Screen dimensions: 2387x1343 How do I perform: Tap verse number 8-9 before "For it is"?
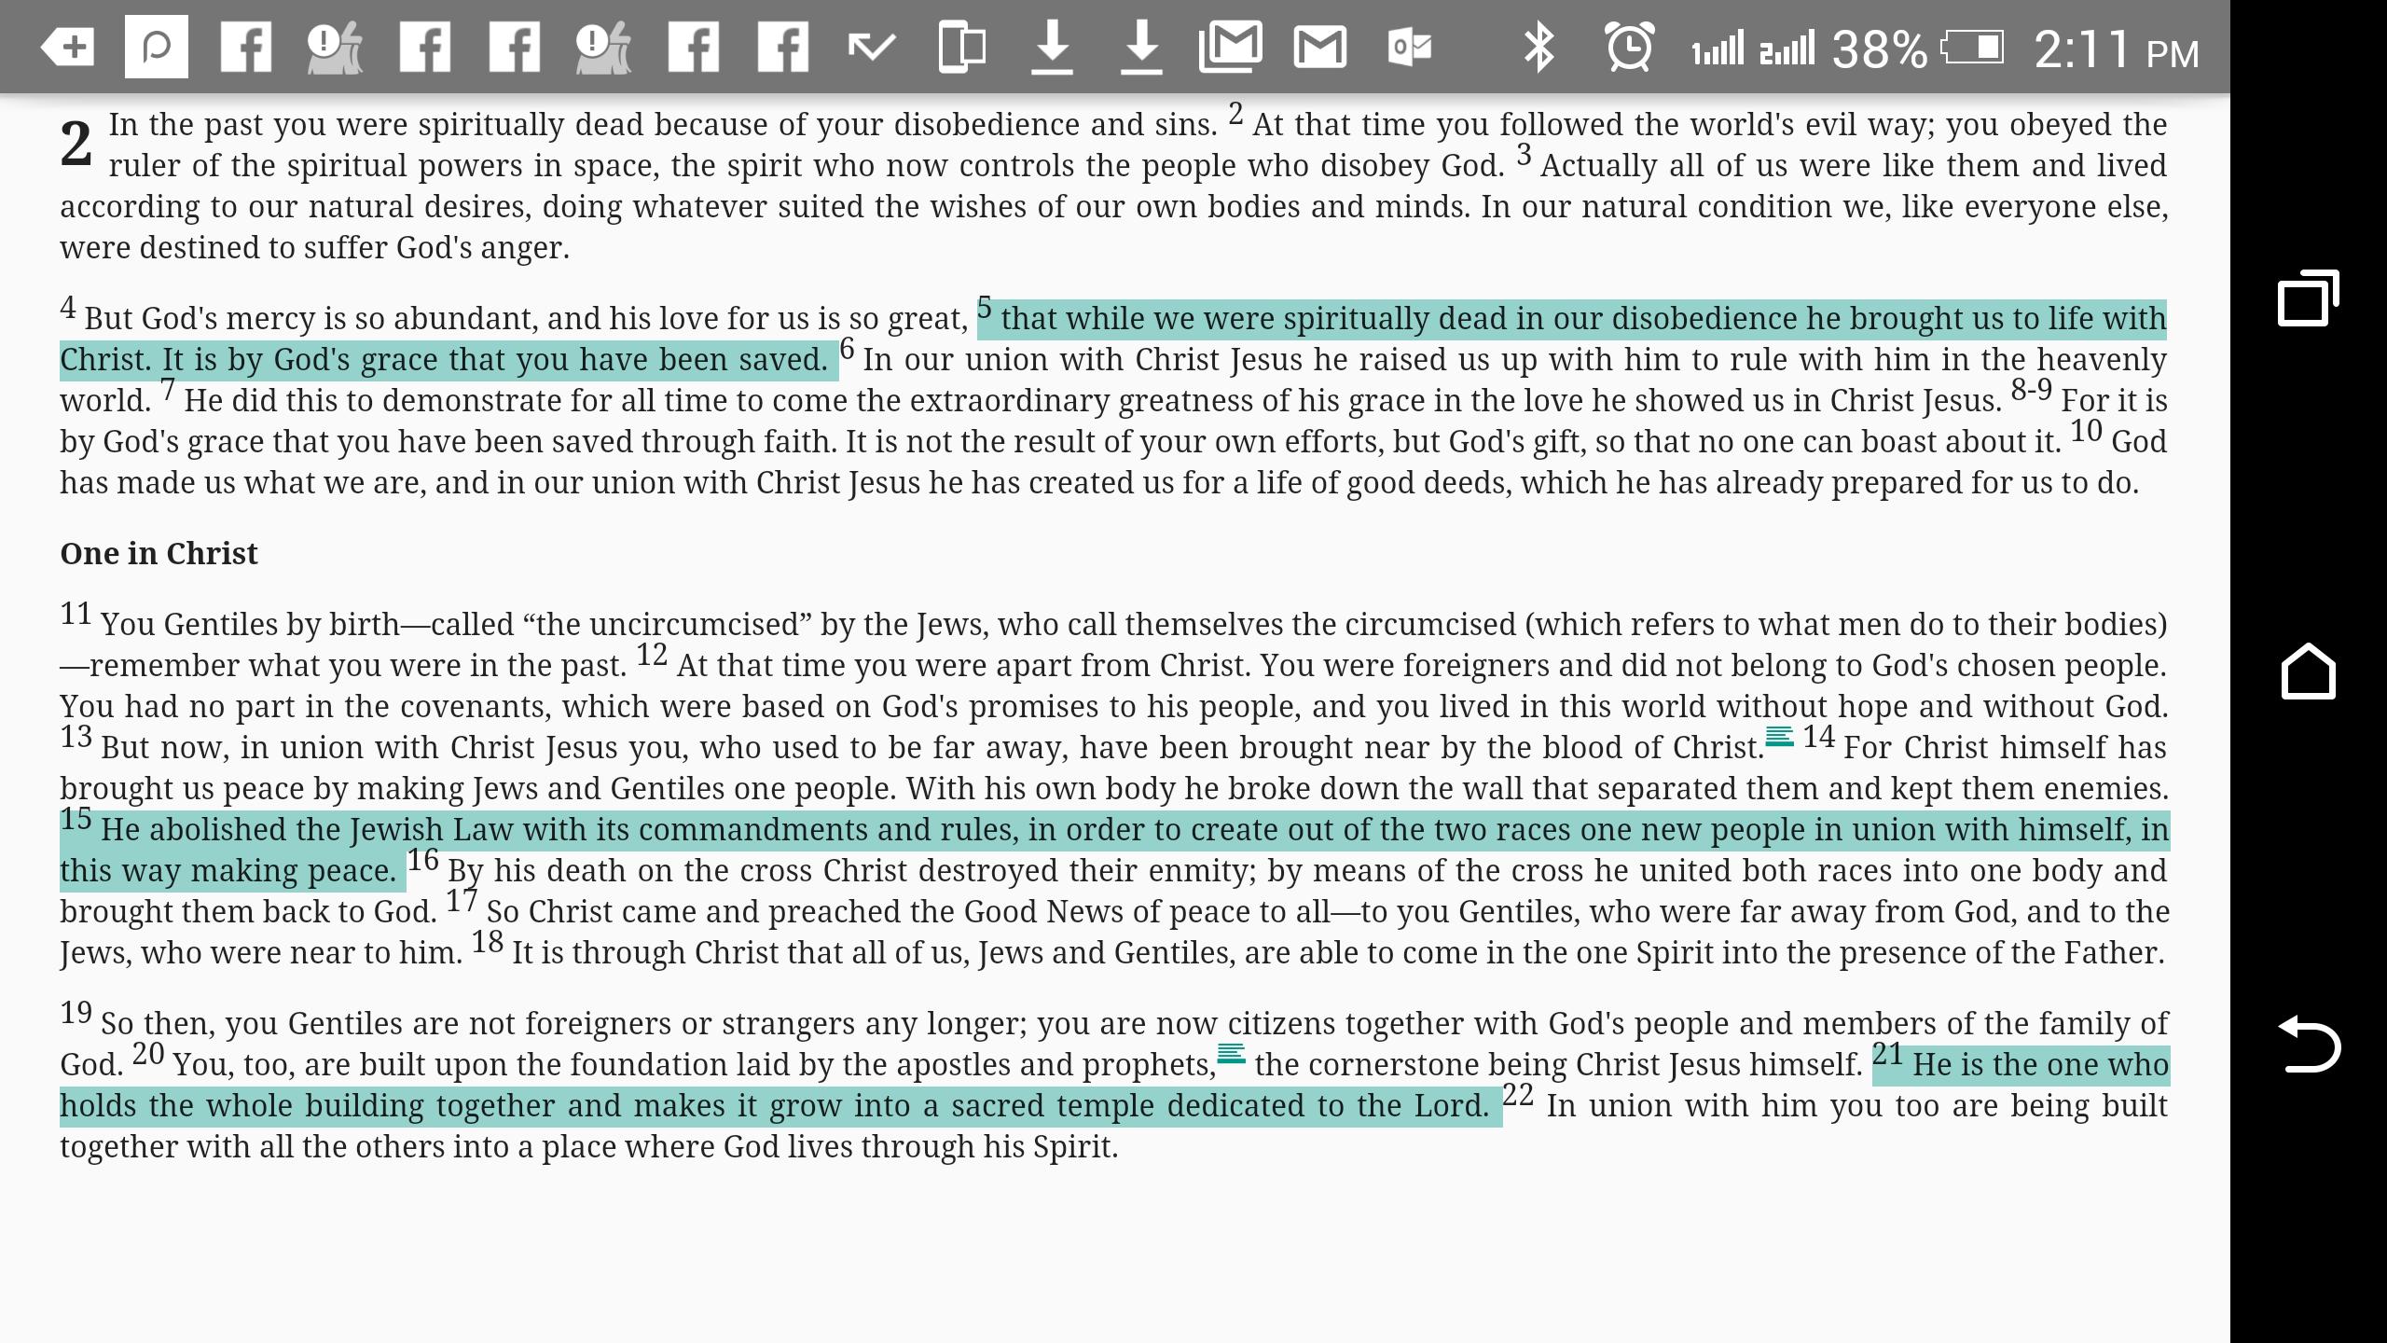pyautogui.click(x=2031, y=390)
